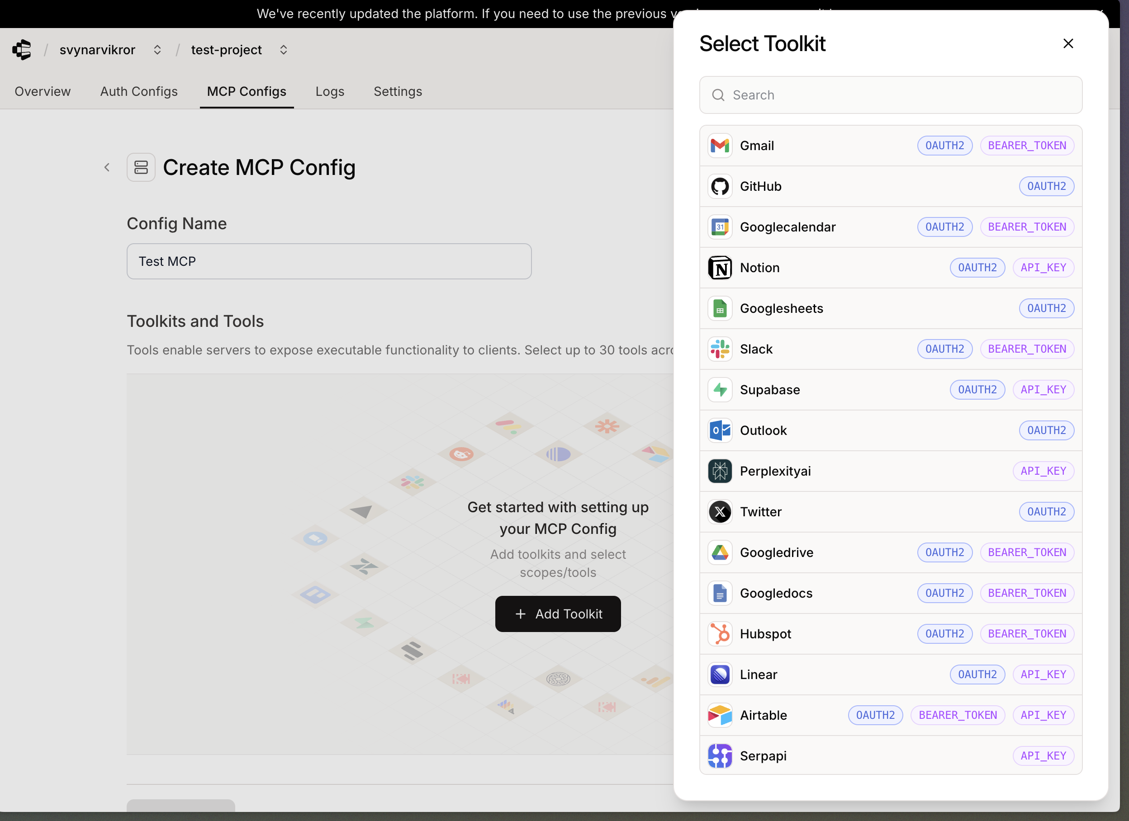Image resolution: width=1129 pixels, height=821 pixels.
Task: Click the Notion toolkit icon
Action: (x=720, y=268)
